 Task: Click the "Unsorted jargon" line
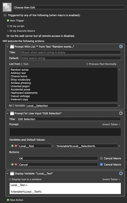pyautogui.click(x=20, y=86)
